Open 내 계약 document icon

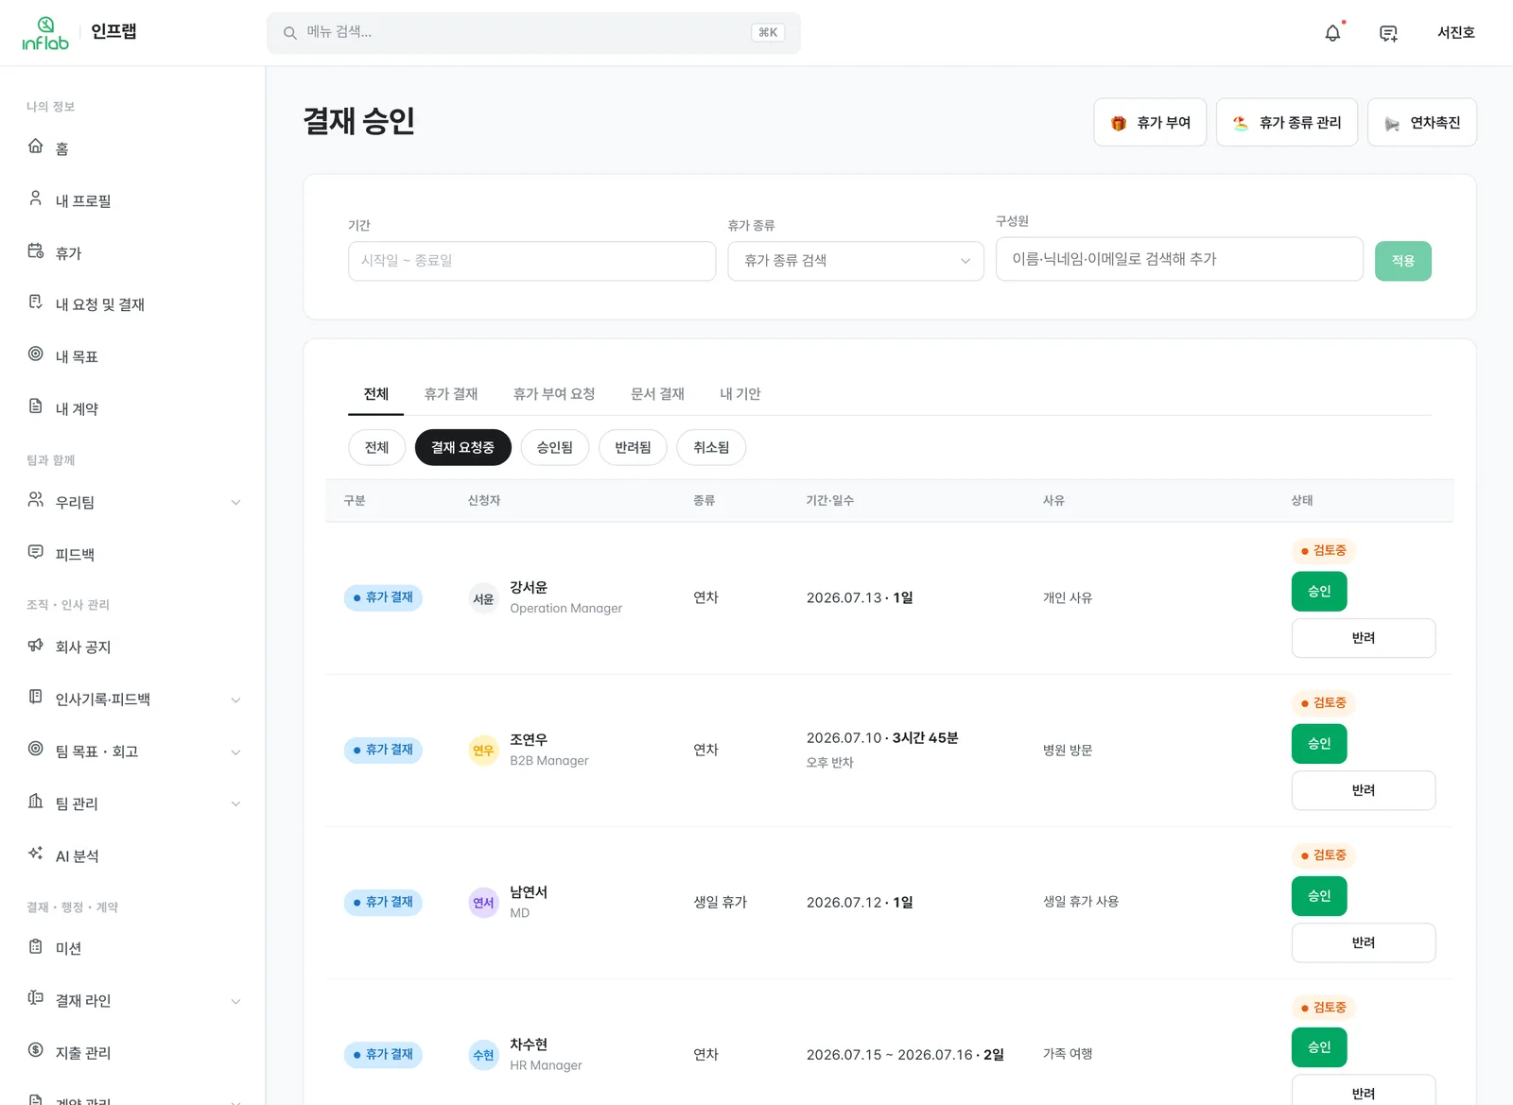tap(36, 406)
